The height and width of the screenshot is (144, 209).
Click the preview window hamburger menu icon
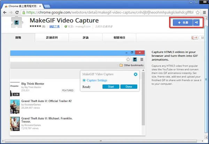(142, 59)
